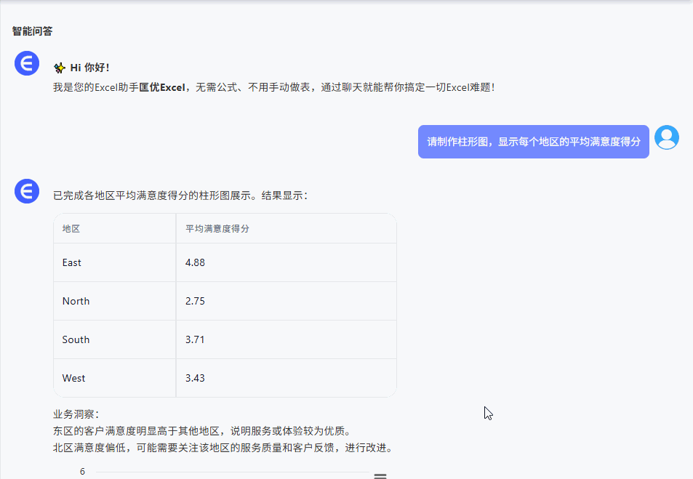Click the assistant avatar beside the chart result reply

27,191
